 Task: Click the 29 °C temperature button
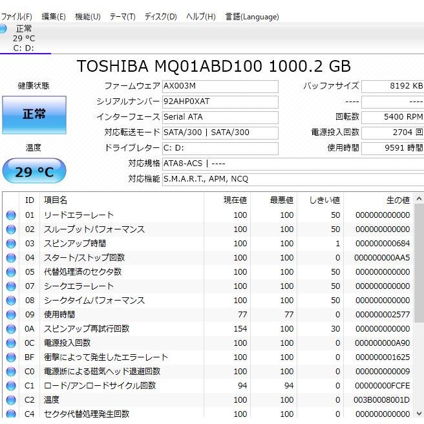pyautogui.click(x=34, y=171)
